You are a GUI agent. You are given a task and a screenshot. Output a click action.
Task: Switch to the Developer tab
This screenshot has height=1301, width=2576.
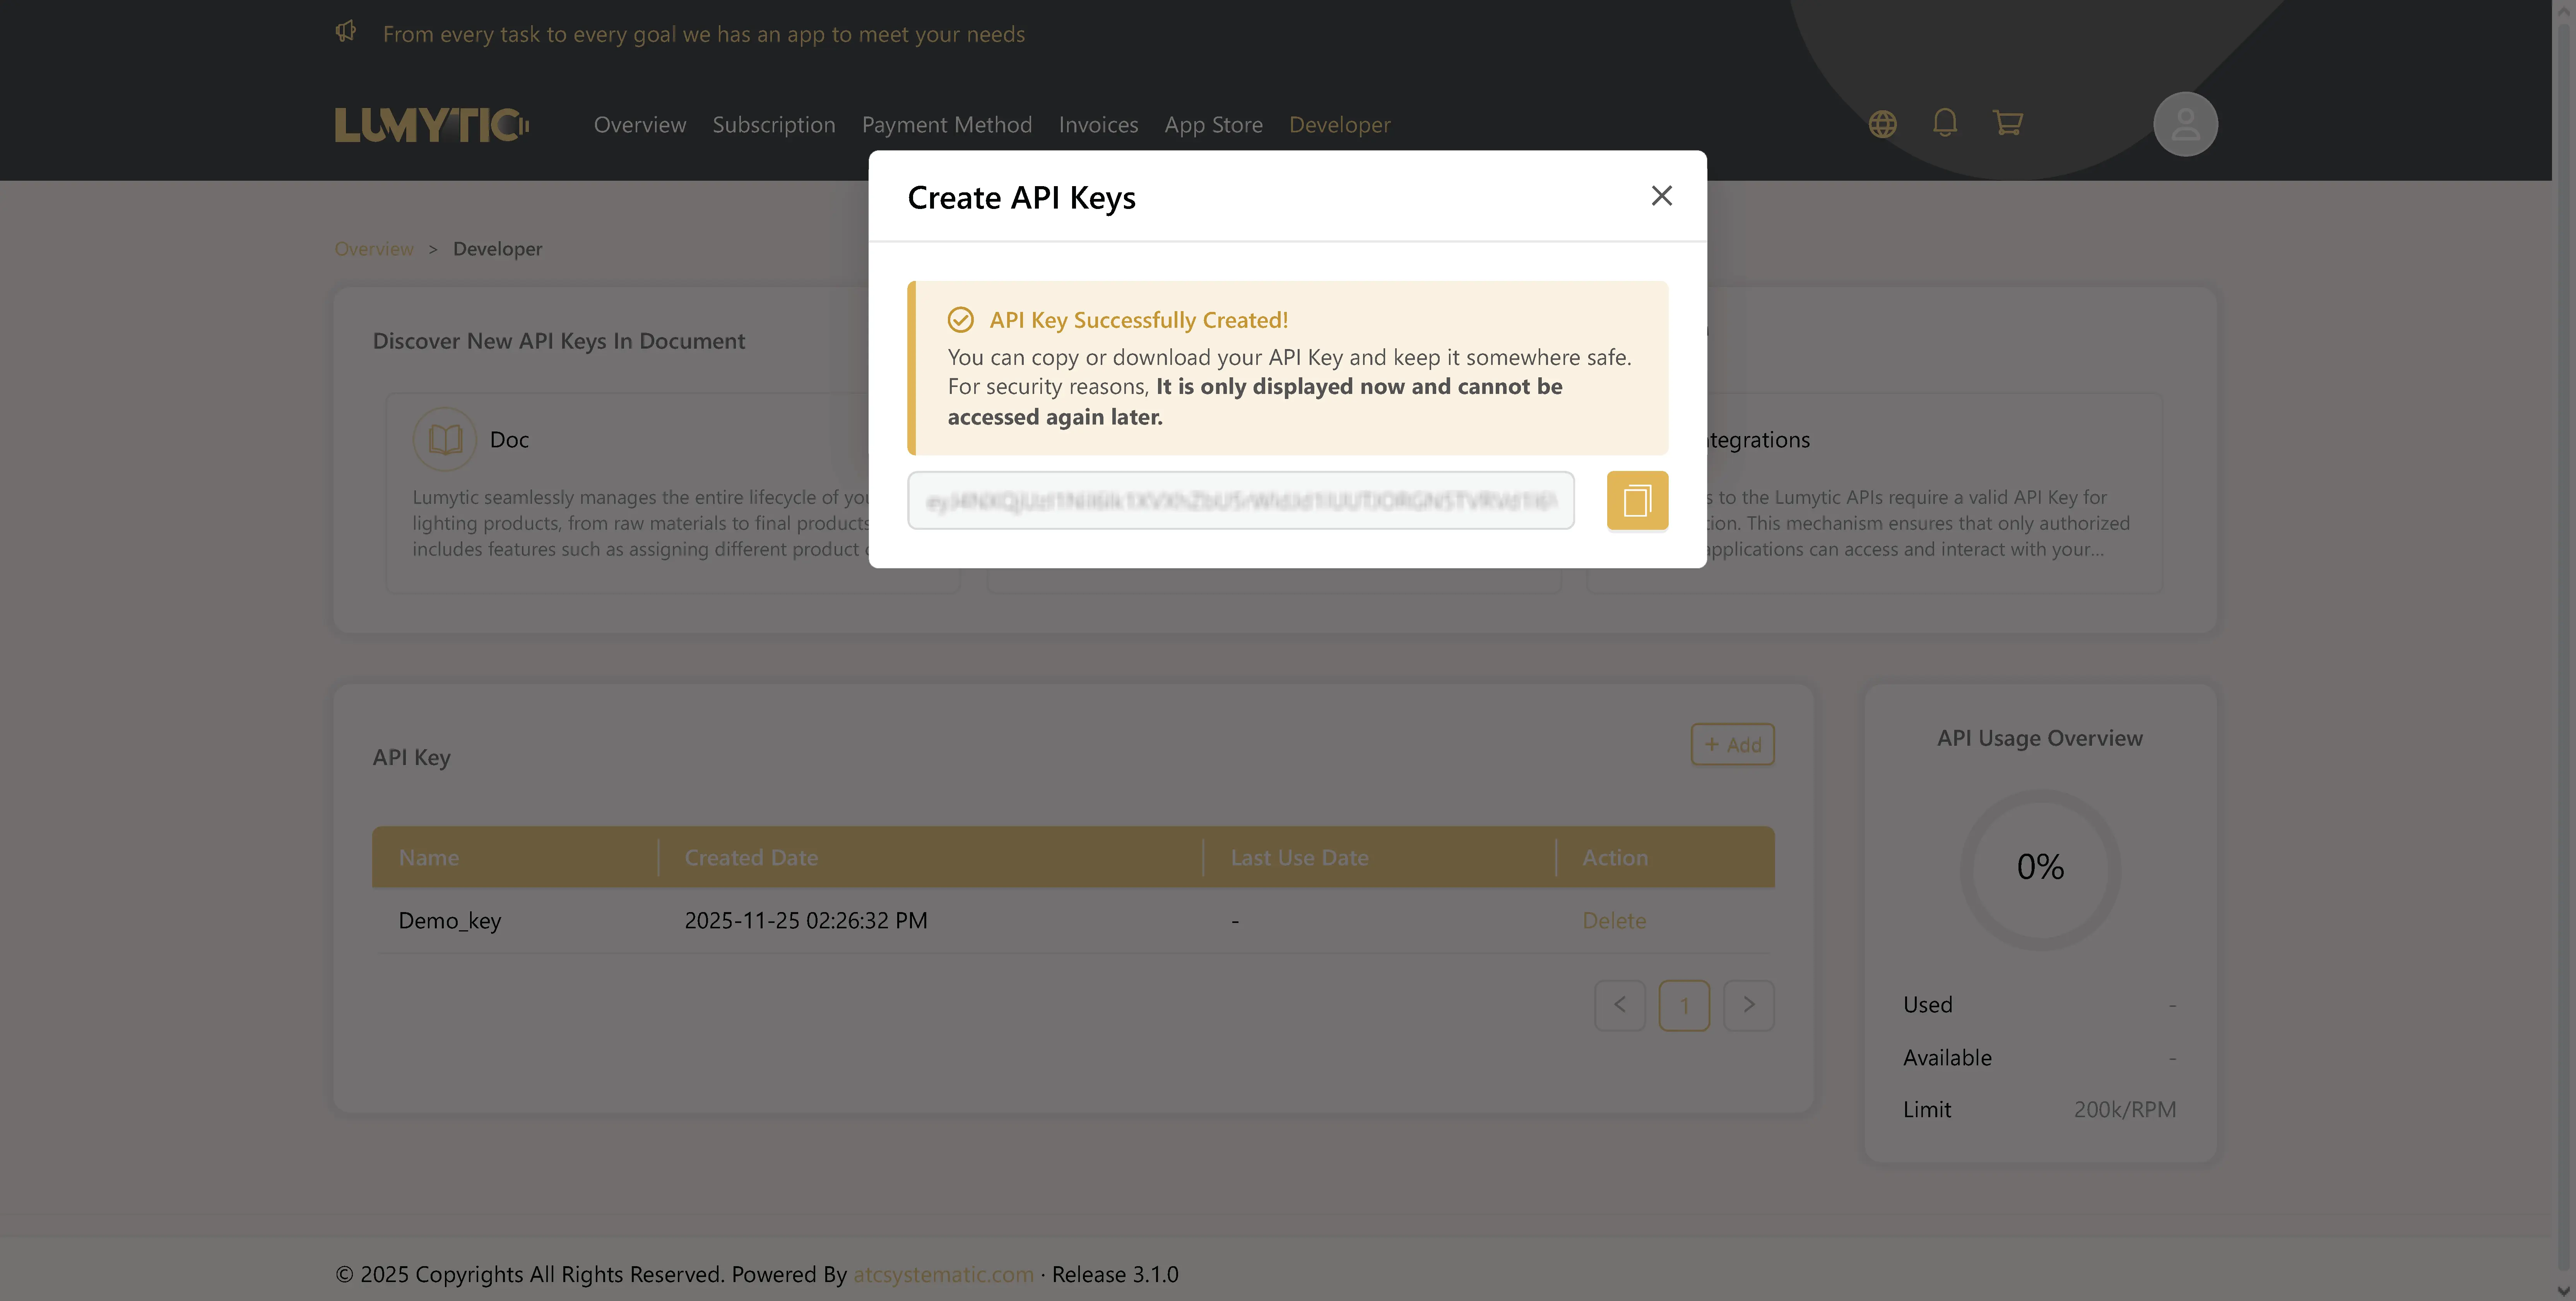point(1339,124)
